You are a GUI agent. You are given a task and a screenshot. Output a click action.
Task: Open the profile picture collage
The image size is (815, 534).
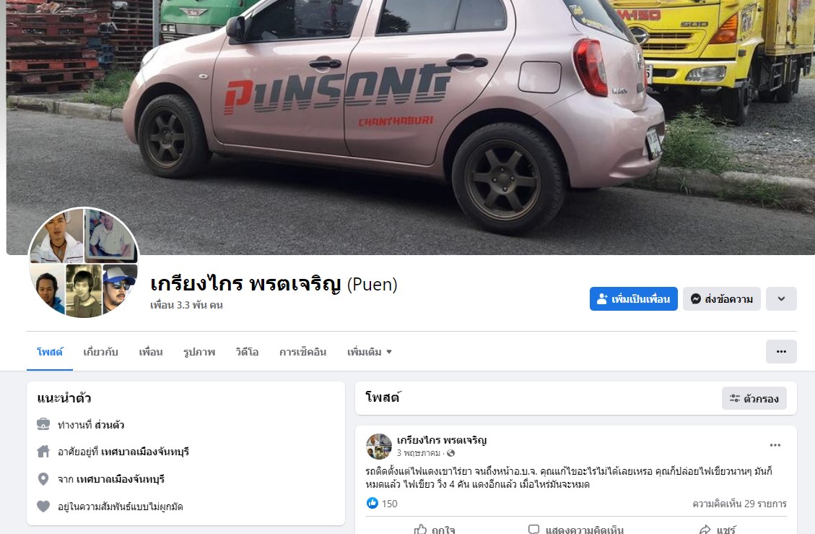(84, 263)
